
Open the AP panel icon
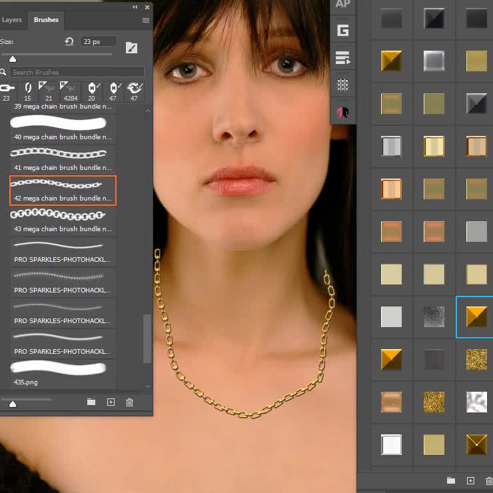(x=342, y=5)
